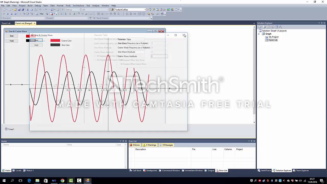327x184 pixels.
Task: Open Solution Explorer from standard toolbar icon
Action: coord(150,10)
